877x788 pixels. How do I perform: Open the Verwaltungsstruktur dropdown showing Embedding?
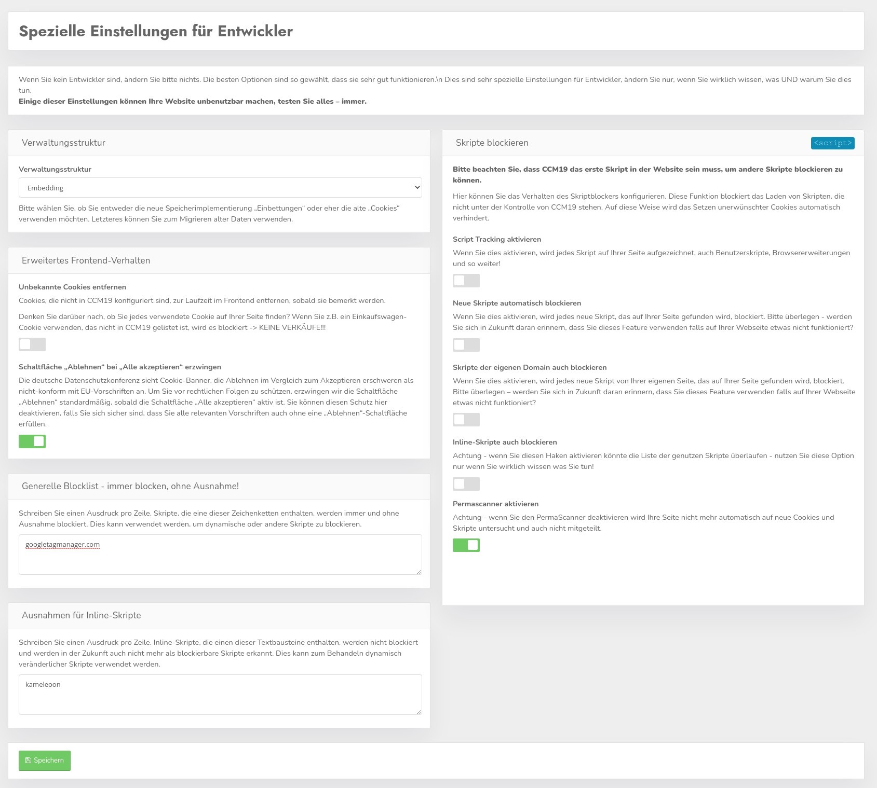click(x=220, y=188)
